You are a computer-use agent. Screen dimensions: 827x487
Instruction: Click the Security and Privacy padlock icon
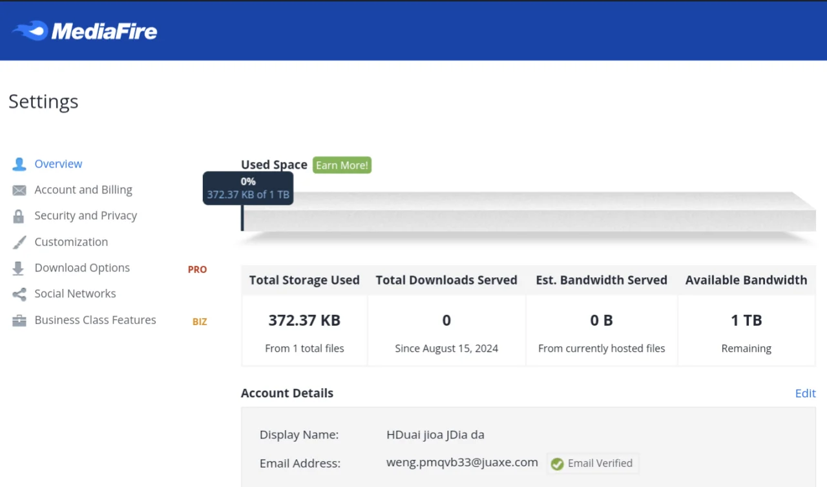tap(19, 216)
